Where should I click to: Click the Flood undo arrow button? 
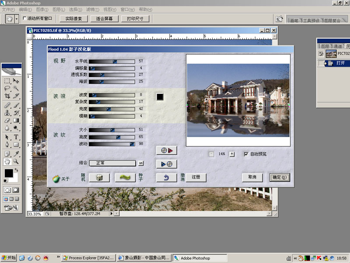pos(167,178)
